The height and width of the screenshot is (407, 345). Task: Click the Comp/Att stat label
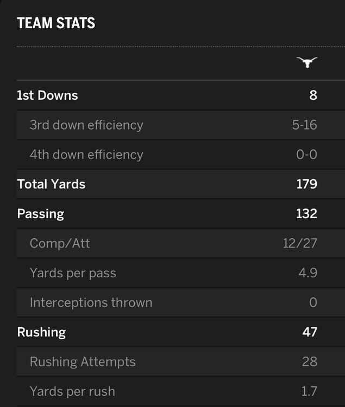pos(60,243)
